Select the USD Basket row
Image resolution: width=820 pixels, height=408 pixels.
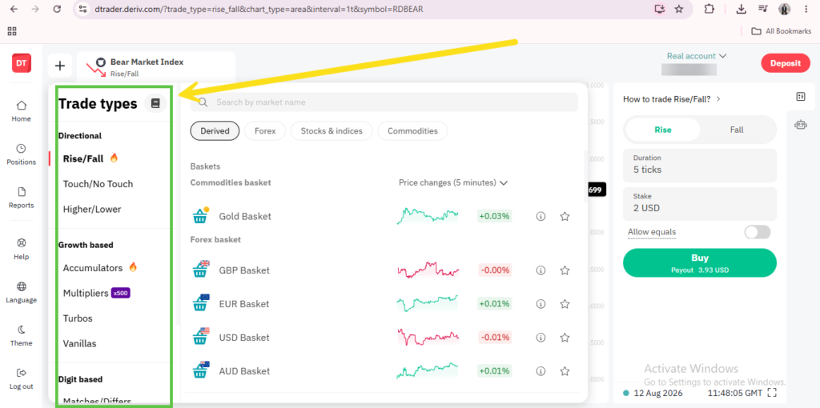point(382,338)
